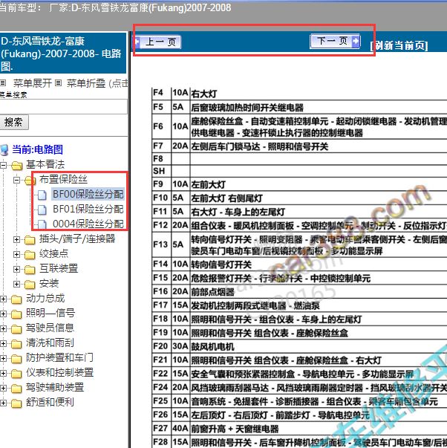The width and height of the screenshot is (447, 448).
Task: Select the 照明—信号 folder label
Action: (50, 313)
